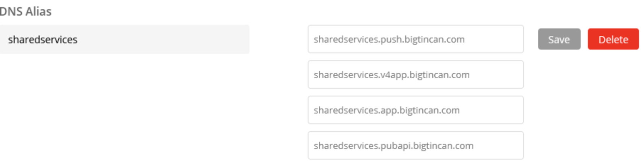Delete the sharedservices DNS alias row
644x161 pixels.
(613, 39)
